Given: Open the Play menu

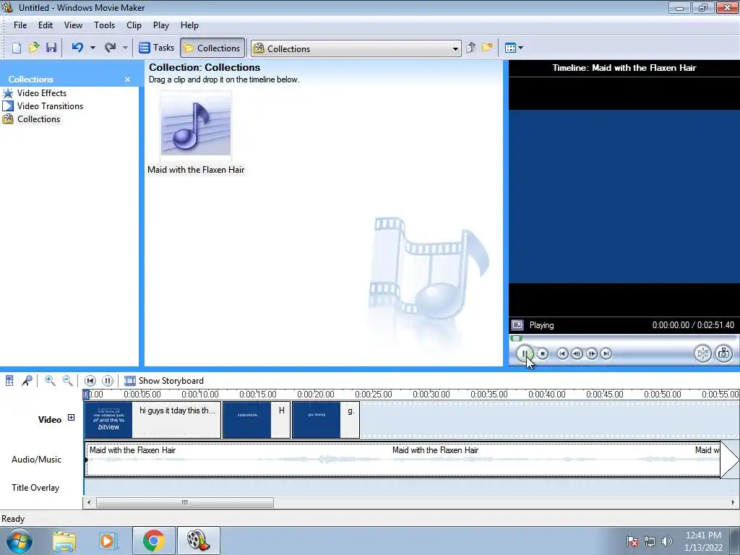Looking at the screenshot, I should coord(161,25).
